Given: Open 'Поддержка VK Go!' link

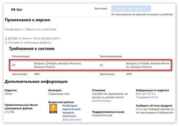Looking at the screenshot, I should 147,97.
